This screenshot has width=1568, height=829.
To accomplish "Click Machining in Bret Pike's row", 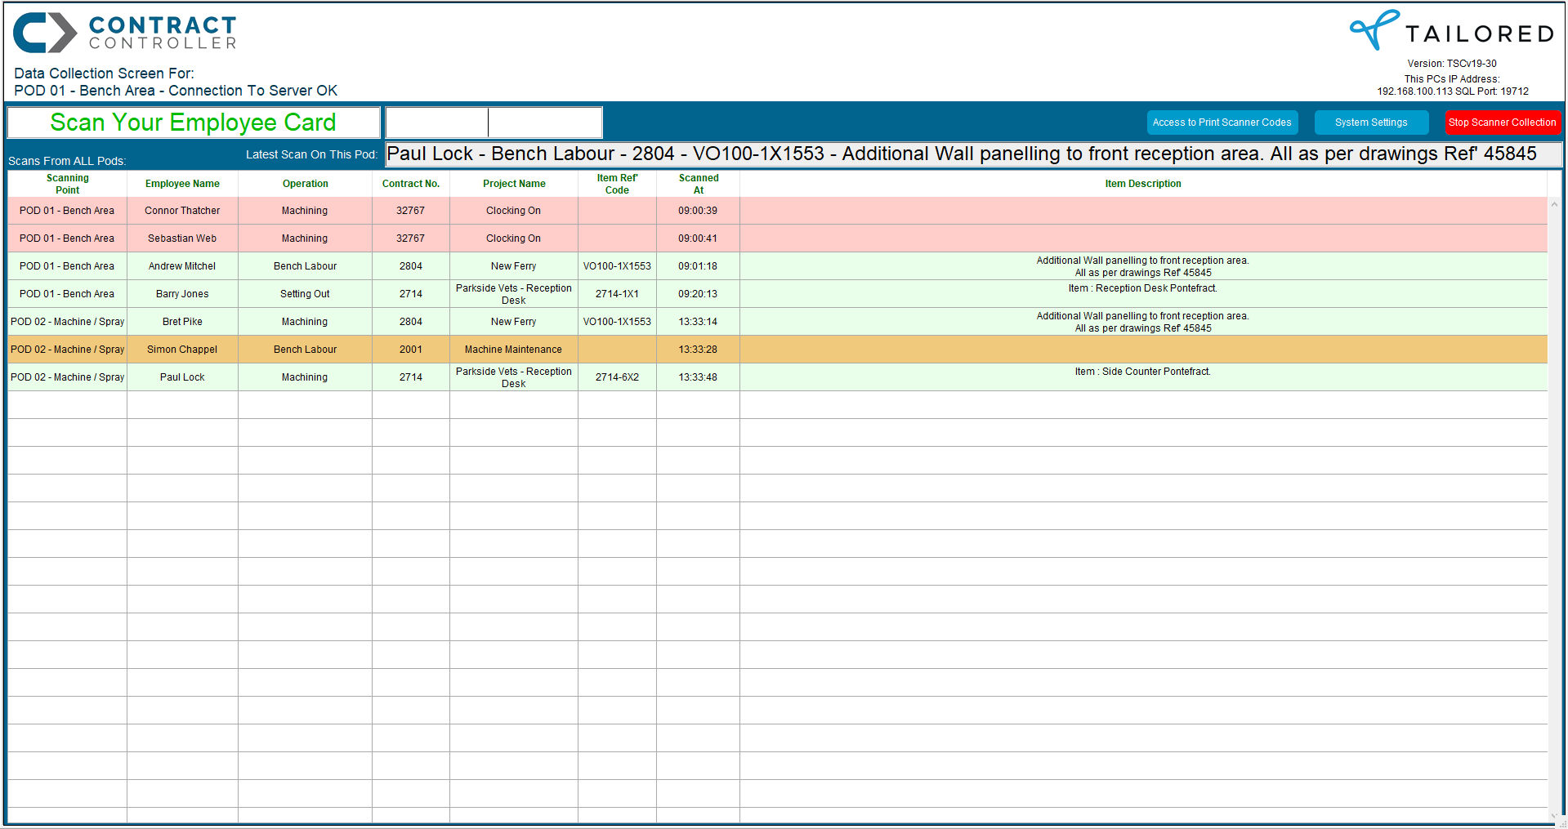I will (x=305, y=322).
